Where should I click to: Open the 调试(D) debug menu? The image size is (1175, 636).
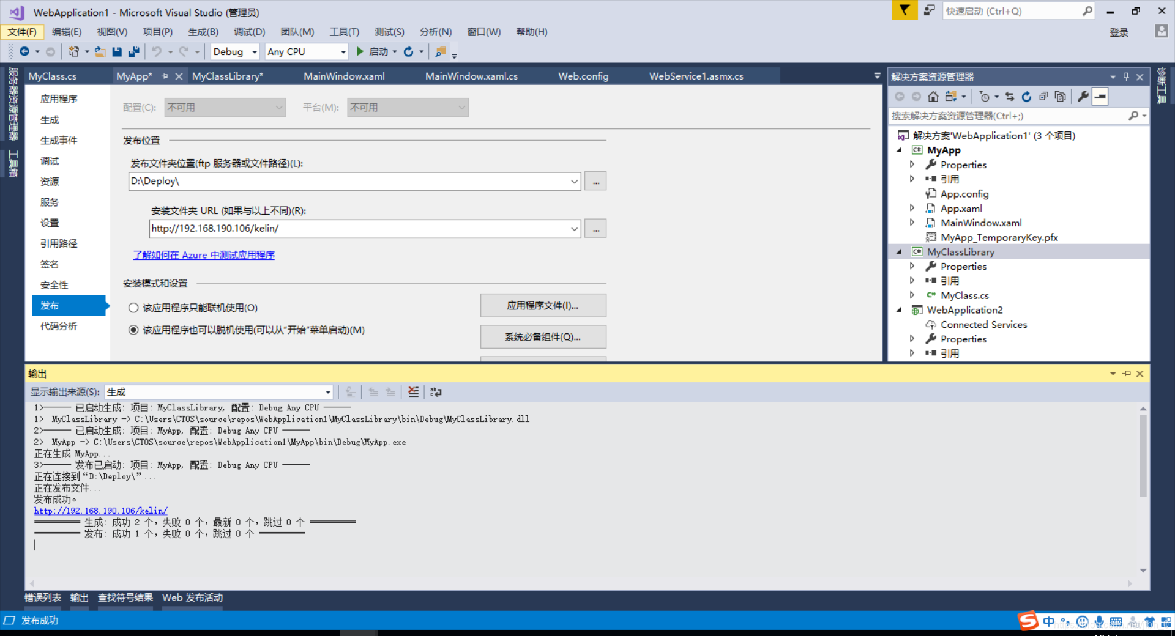249,32
